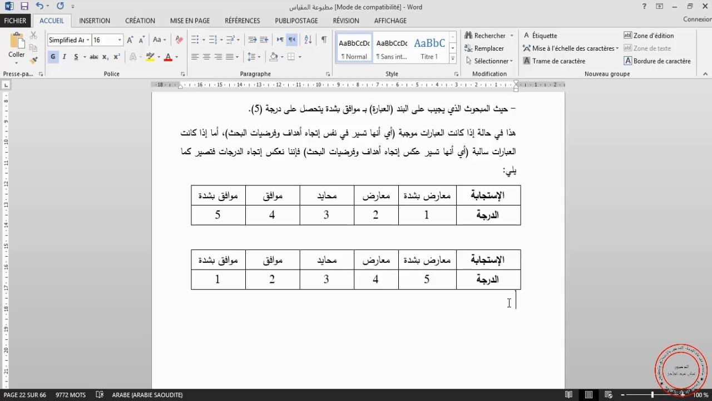Align text right

point(218,57)
